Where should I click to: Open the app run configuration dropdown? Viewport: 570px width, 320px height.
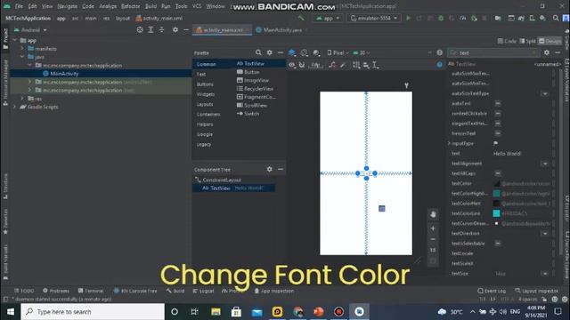(x=328, y=18)
